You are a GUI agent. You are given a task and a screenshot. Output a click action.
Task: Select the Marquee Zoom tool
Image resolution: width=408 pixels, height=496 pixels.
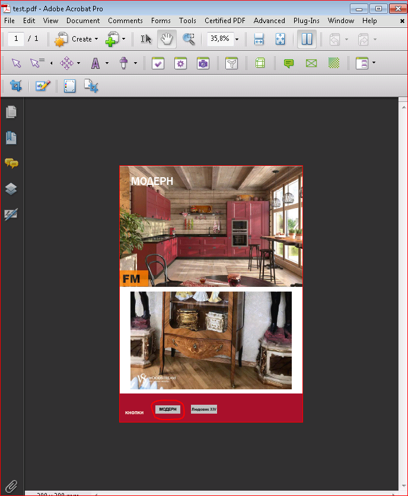189,39
